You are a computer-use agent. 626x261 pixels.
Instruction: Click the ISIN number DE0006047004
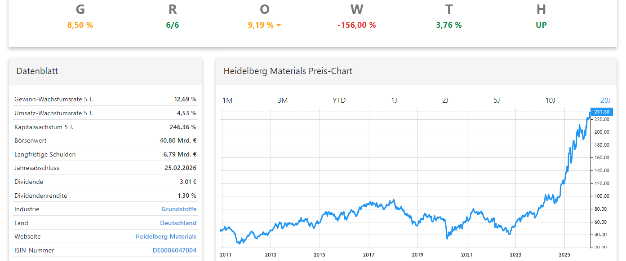click(174, 250)
